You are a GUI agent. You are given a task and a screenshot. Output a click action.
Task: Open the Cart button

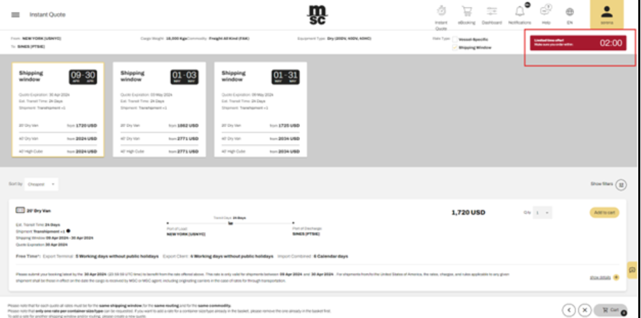coord(610,310)
